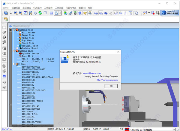Viewport: 180px width, 131px height.
Task: Select Parallel View in the tree
Action: click(x=30, y=46)
